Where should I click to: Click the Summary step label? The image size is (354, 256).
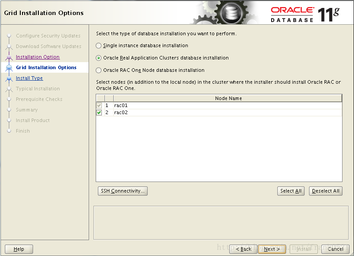click(x=26, y=110)
